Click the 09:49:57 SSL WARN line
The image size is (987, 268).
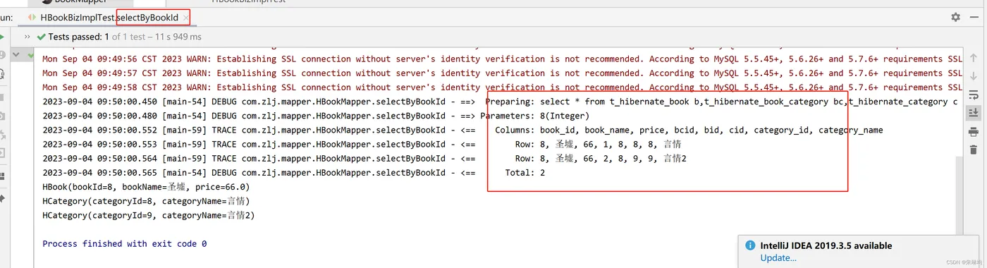coord(502,73)
